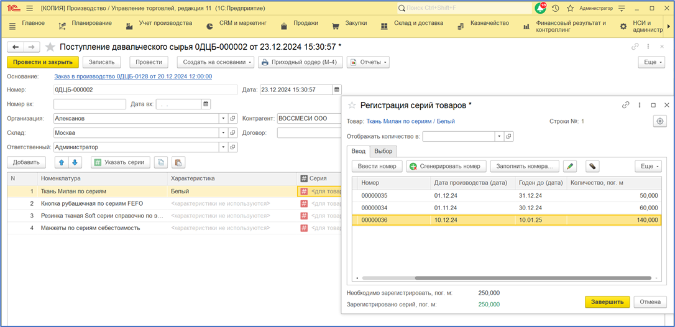Switch to the Выбор tab
This screenshot has height=327, width=675.
383,151
